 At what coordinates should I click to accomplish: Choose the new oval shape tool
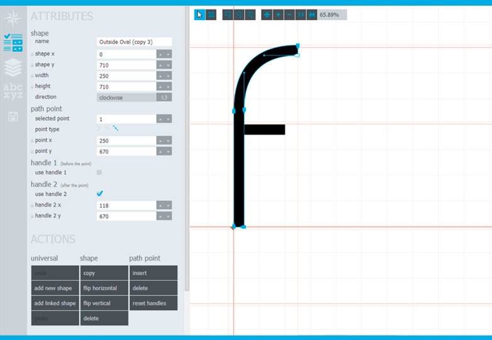pyautogui.click(x=239, y=14)
